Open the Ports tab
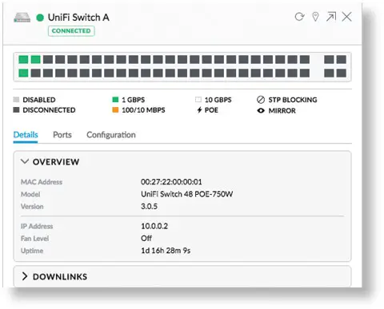 62,135
